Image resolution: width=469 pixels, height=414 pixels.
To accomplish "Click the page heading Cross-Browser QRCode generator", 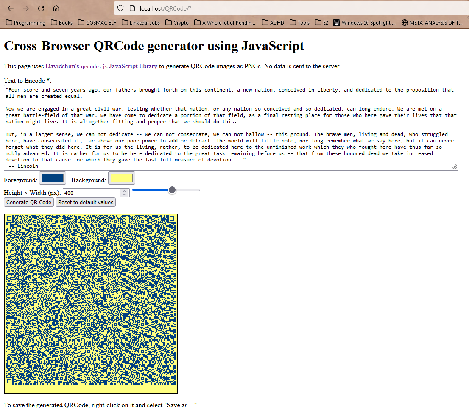I will [154, 46].
